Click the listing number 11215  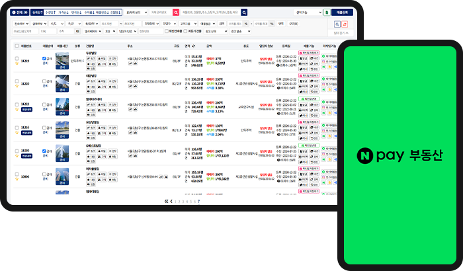pyautogui.click(x=25, y=128)
